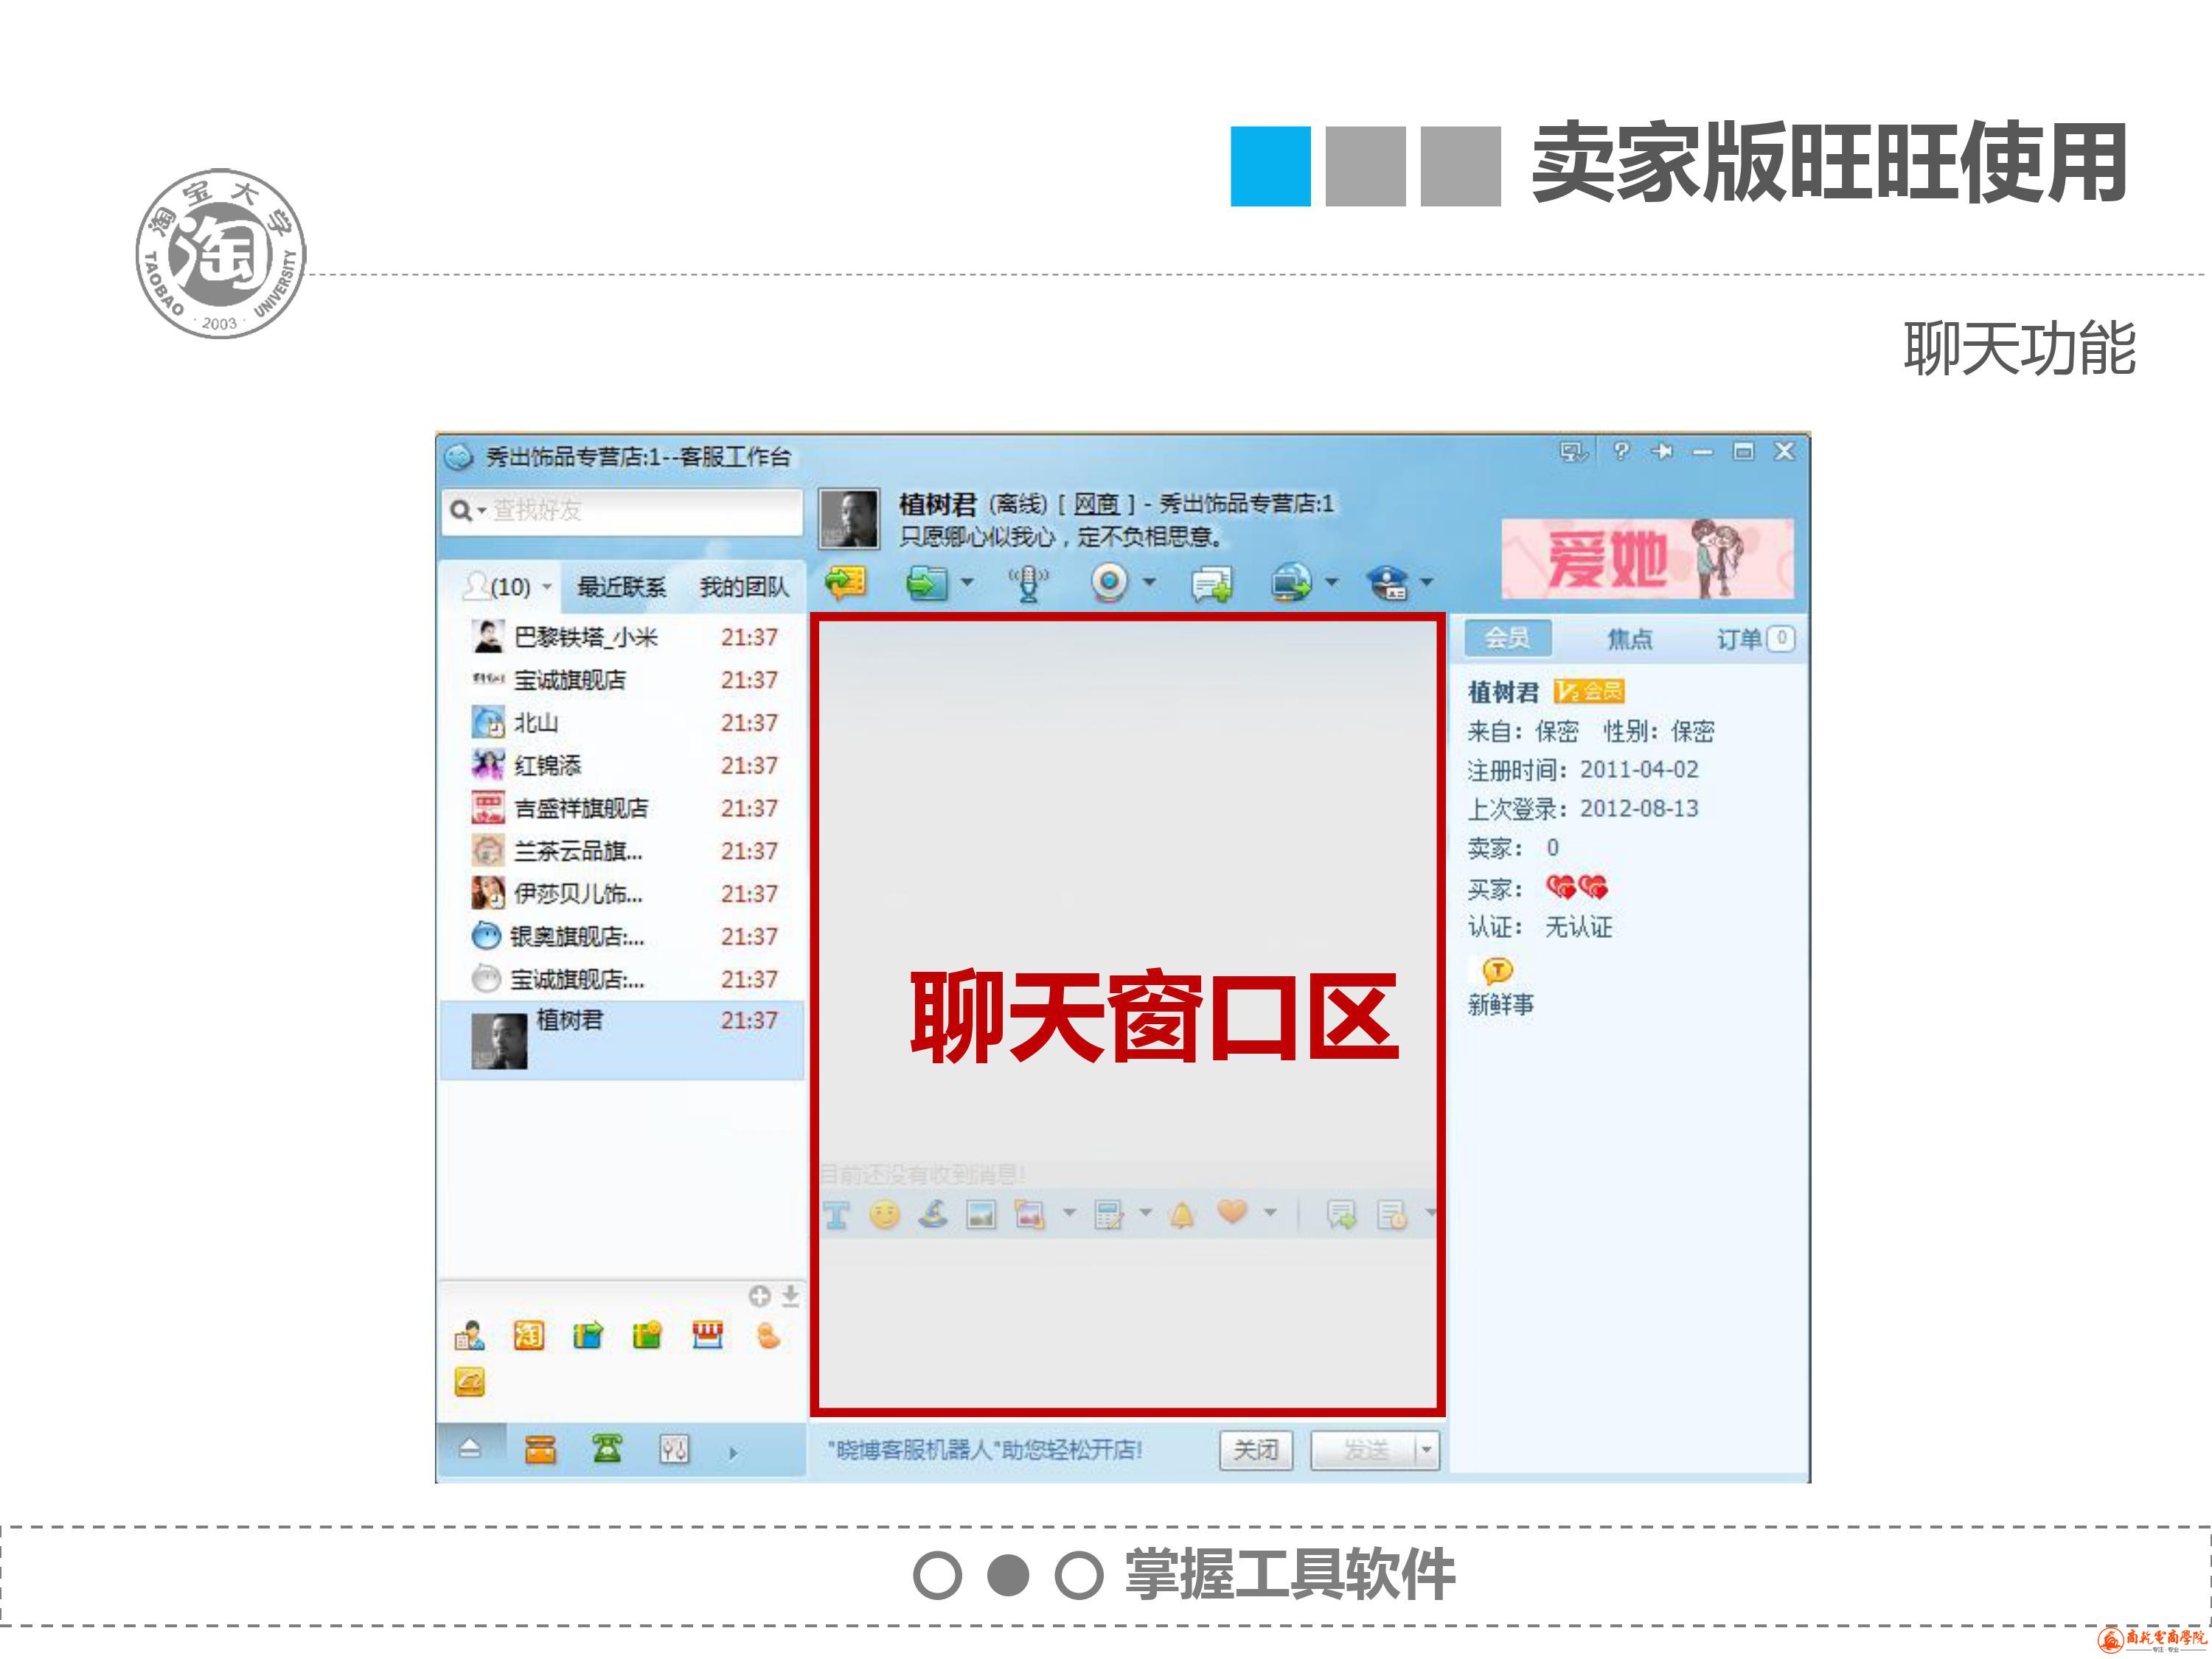This screenshot has width=2212, height=1659.
Task: Click the bell shake window icon
Action: [1182, 1215]
